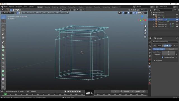Image resolution: width=179 pixels, height=101 pixels.
Task: Open Object Data properties green triangle tab
Action: point(150,80)
